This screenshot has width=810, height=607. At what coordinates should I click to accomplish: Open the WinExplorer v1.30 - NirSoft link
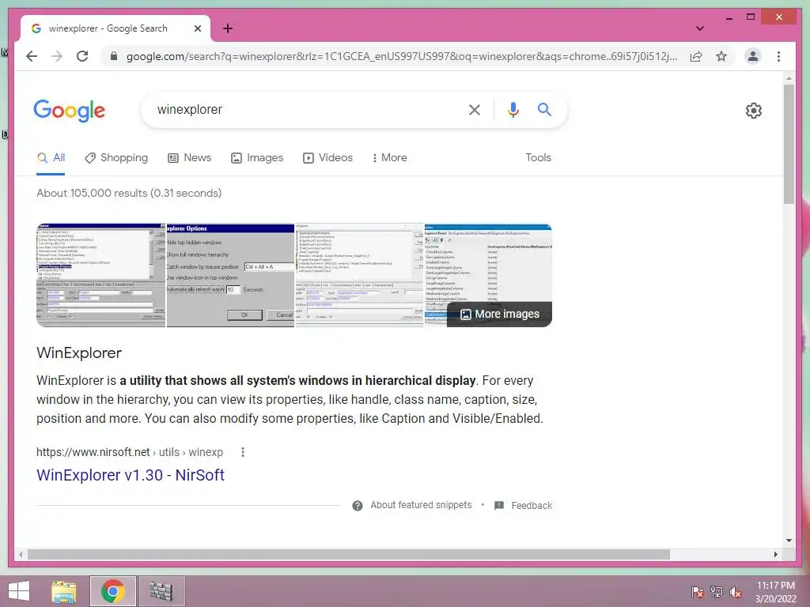coord(131,475)
